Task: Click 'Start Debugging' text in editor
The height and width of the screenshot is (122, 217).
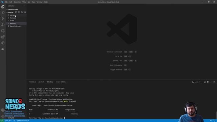Action: point(116,65)
